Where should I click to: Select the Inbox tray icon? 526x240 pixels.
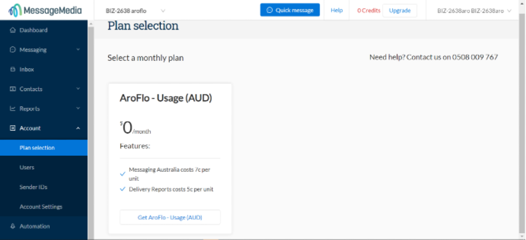coord(13,69)
